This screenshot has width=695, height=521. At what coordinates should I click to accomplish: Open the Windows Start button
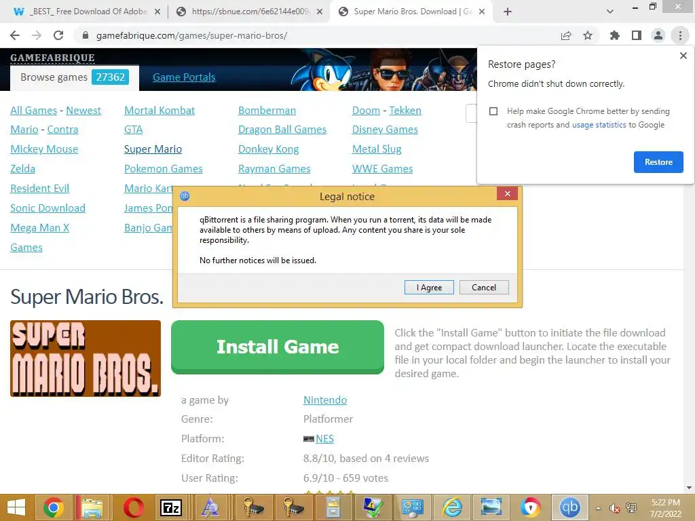click(16, 507)
